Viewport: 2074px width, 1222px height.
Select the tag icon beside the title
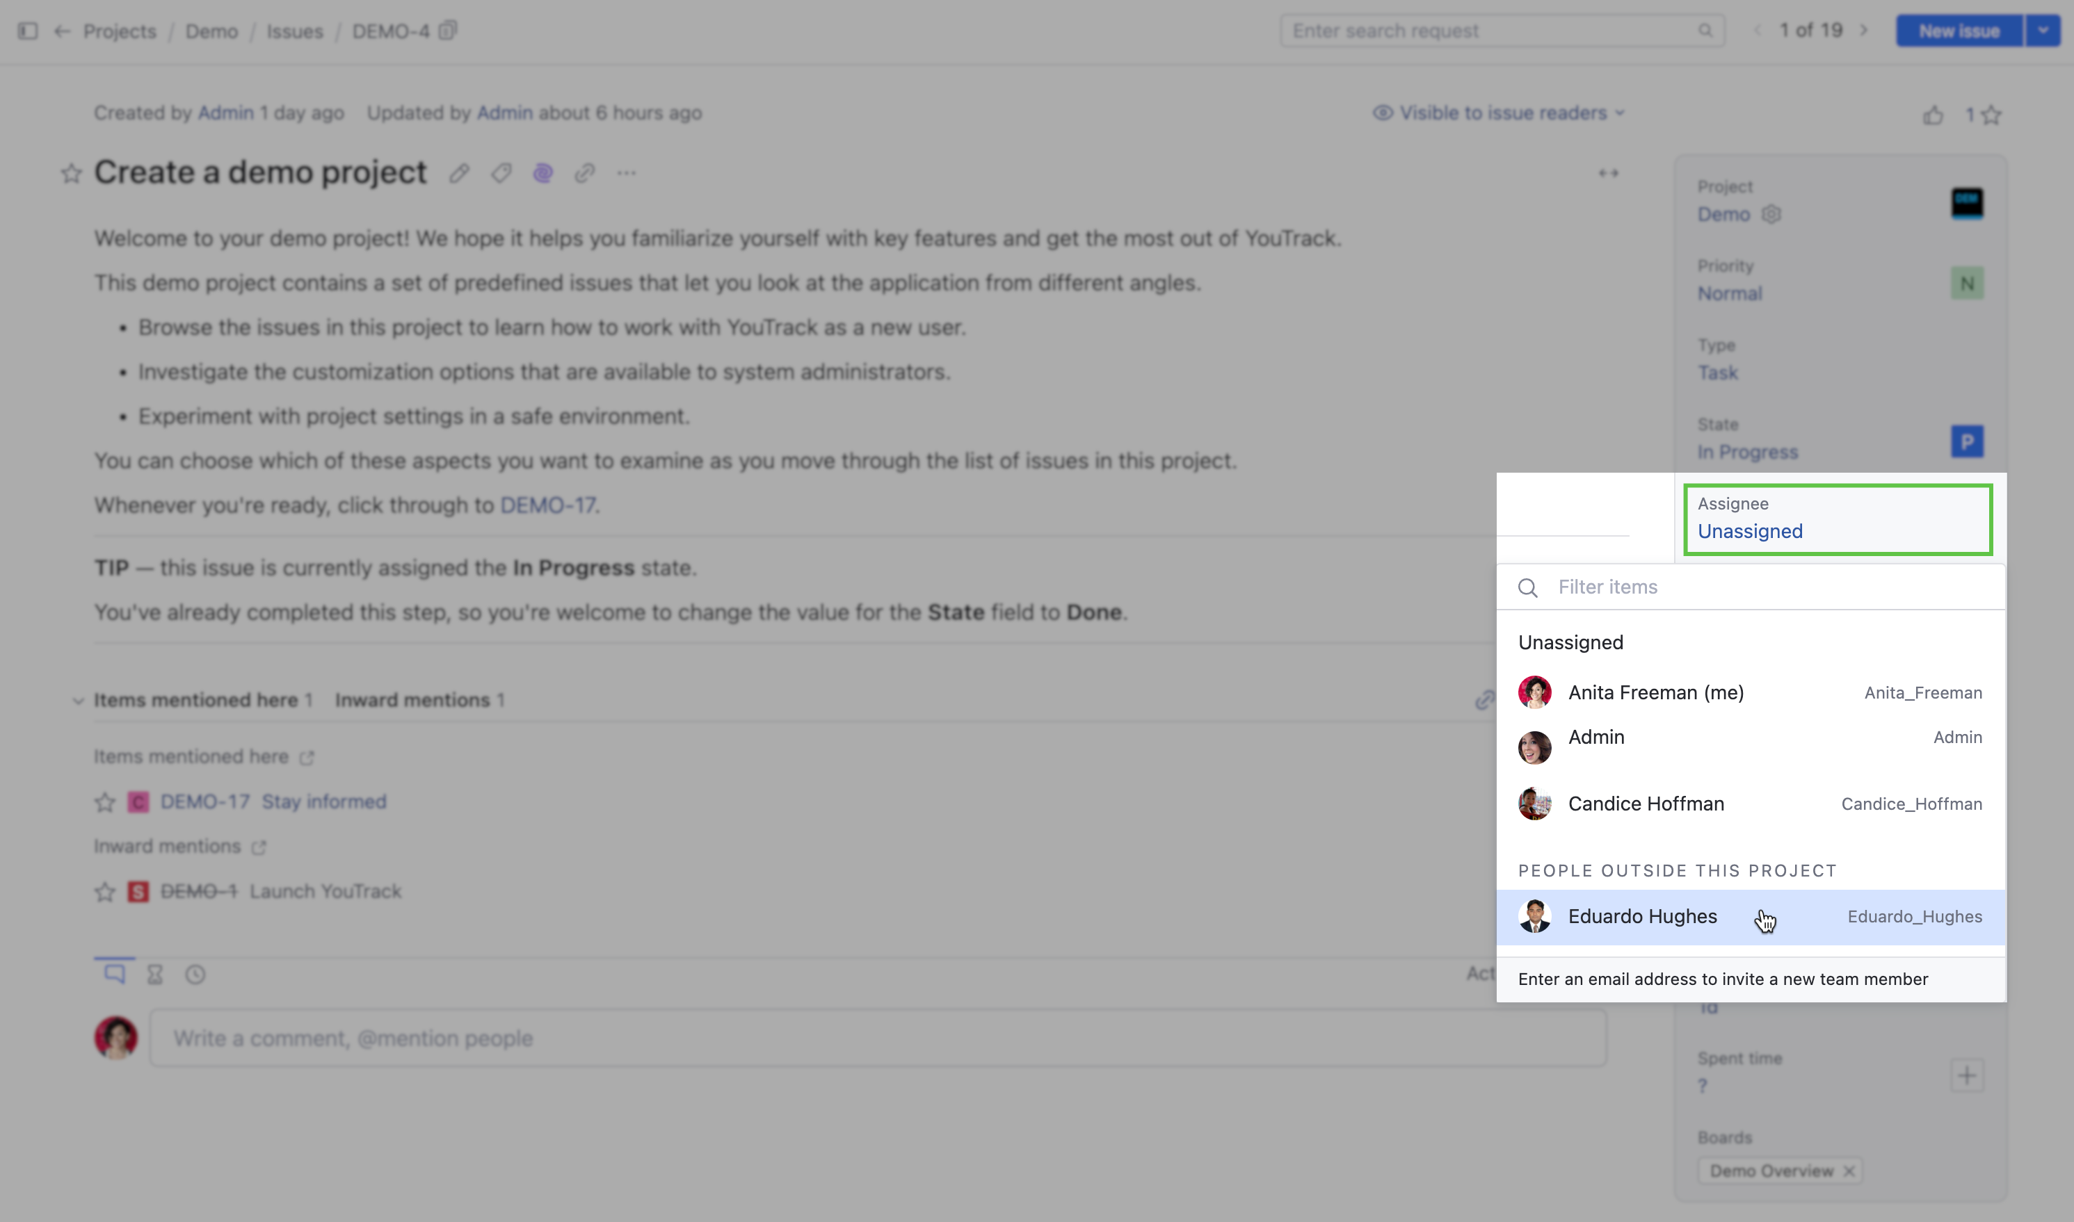tap(501, 173)
